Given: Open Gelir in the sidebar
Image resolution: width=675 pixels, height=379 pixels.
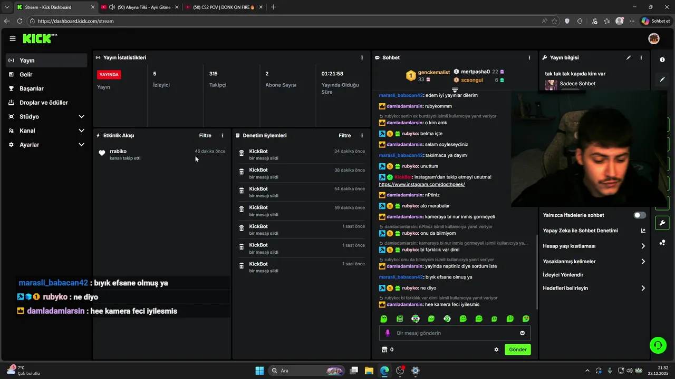Looking at the screenshot, I should (x=46, y=75).
